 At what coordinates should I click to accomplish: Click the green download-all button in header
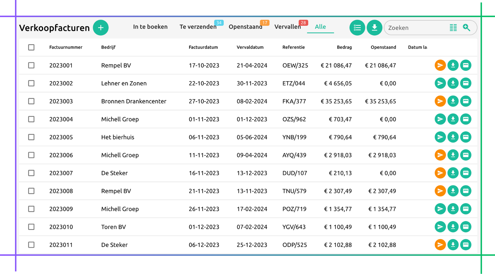point(374,28)
